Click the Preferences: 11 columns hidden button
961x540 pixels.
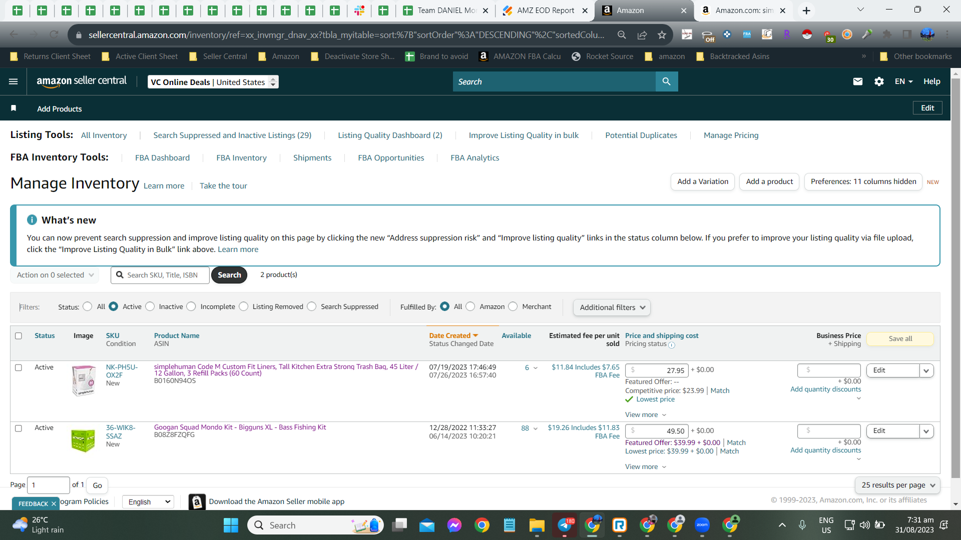(x=863, y=181)
